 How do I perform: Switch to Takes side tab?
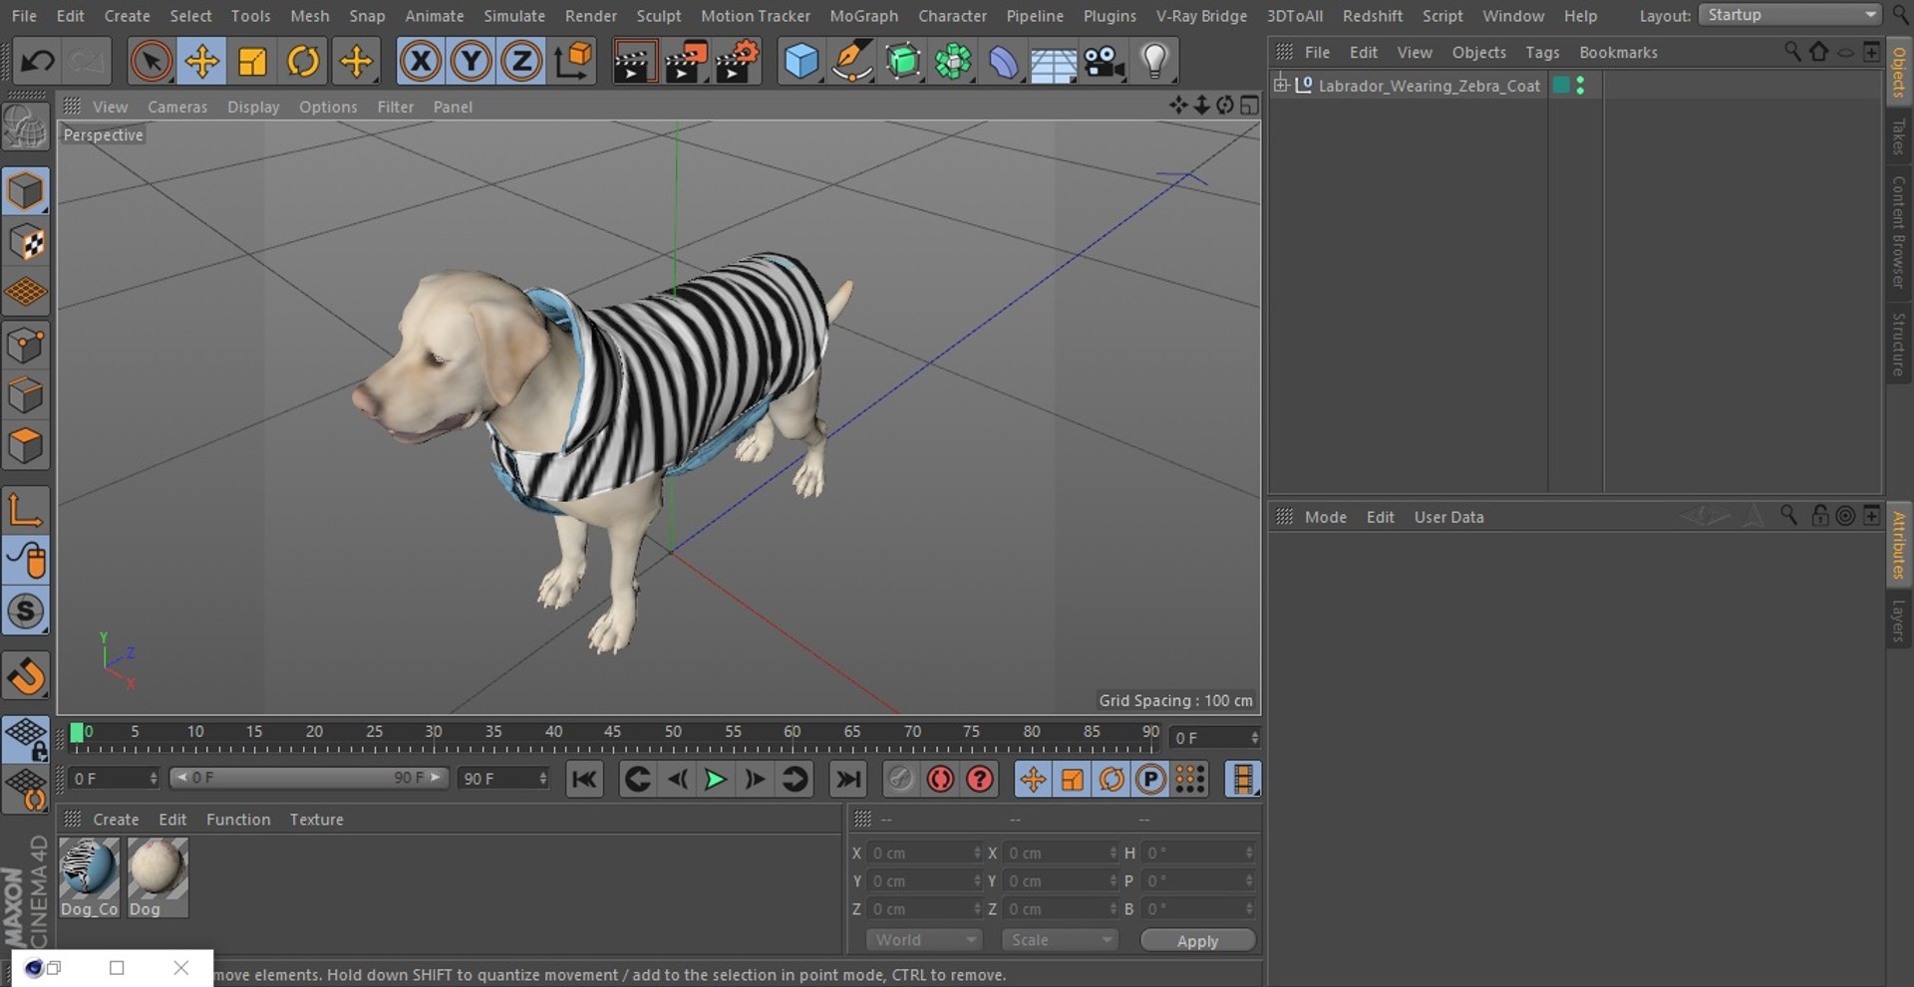tap(1899, 136)
